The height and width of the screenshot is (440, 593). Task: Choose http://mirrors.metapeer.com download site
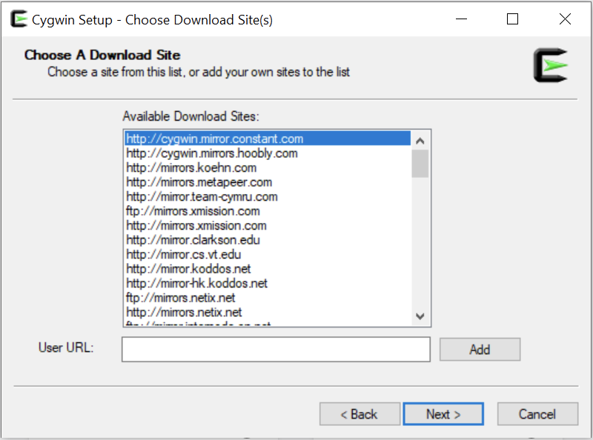point(268,182)
